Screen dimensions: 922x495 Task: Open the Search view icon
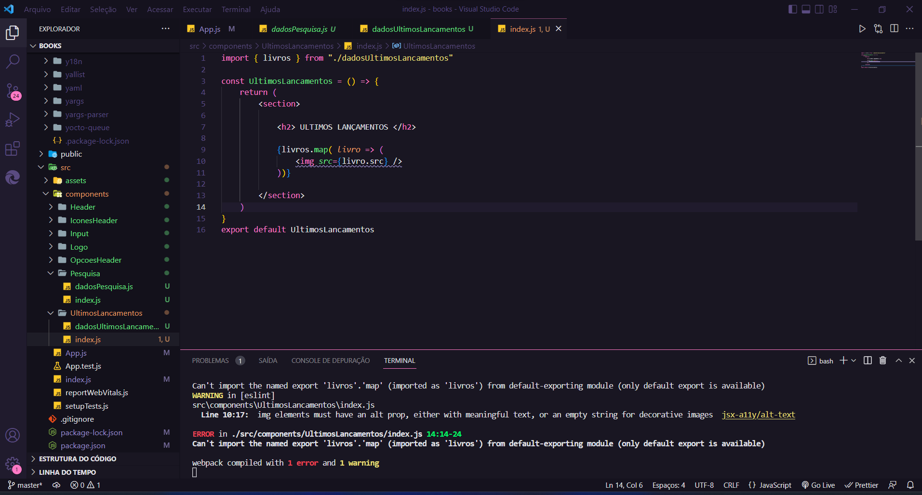(x=13, y=61)
